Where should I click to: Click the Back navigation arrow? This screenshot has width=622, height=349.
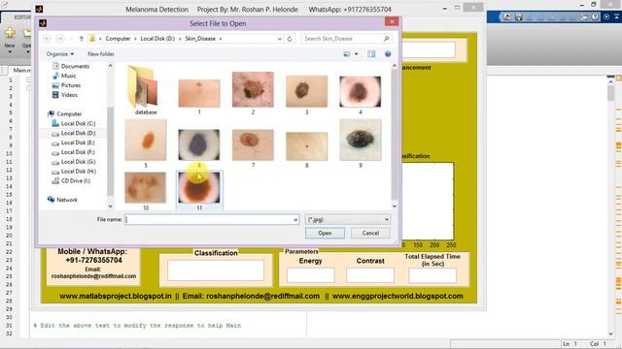pos(48,39)
